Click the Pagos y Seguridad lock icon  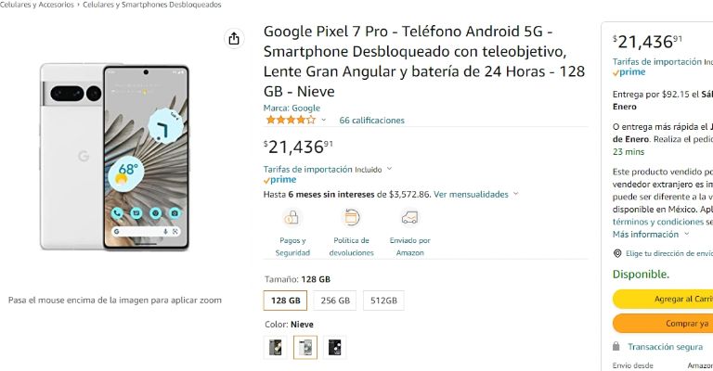tap(292, 218)
